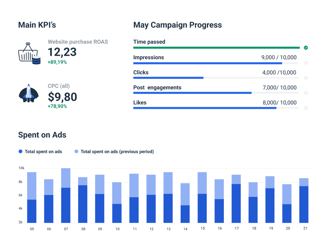Click the status dot next to Likes
The image size is (327, 251).
(306, 108)
